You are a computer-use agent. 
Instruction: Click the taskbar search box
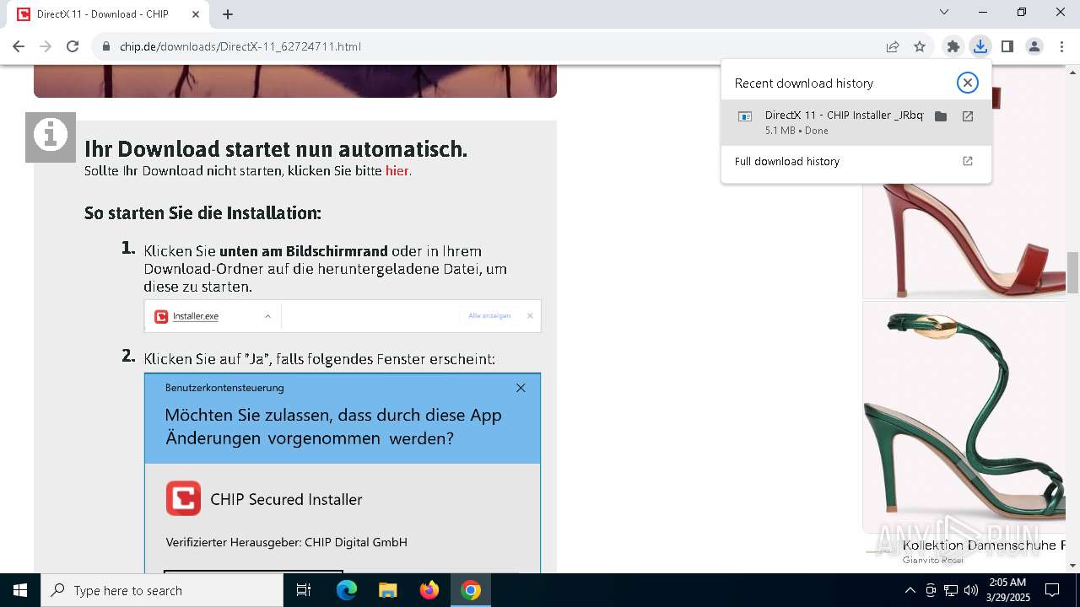[x=162, y=590]
